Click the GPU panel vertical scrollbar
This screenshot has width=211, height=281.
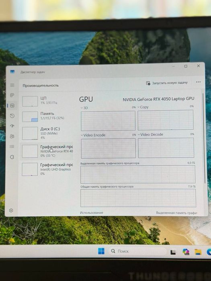pos(204,138)
